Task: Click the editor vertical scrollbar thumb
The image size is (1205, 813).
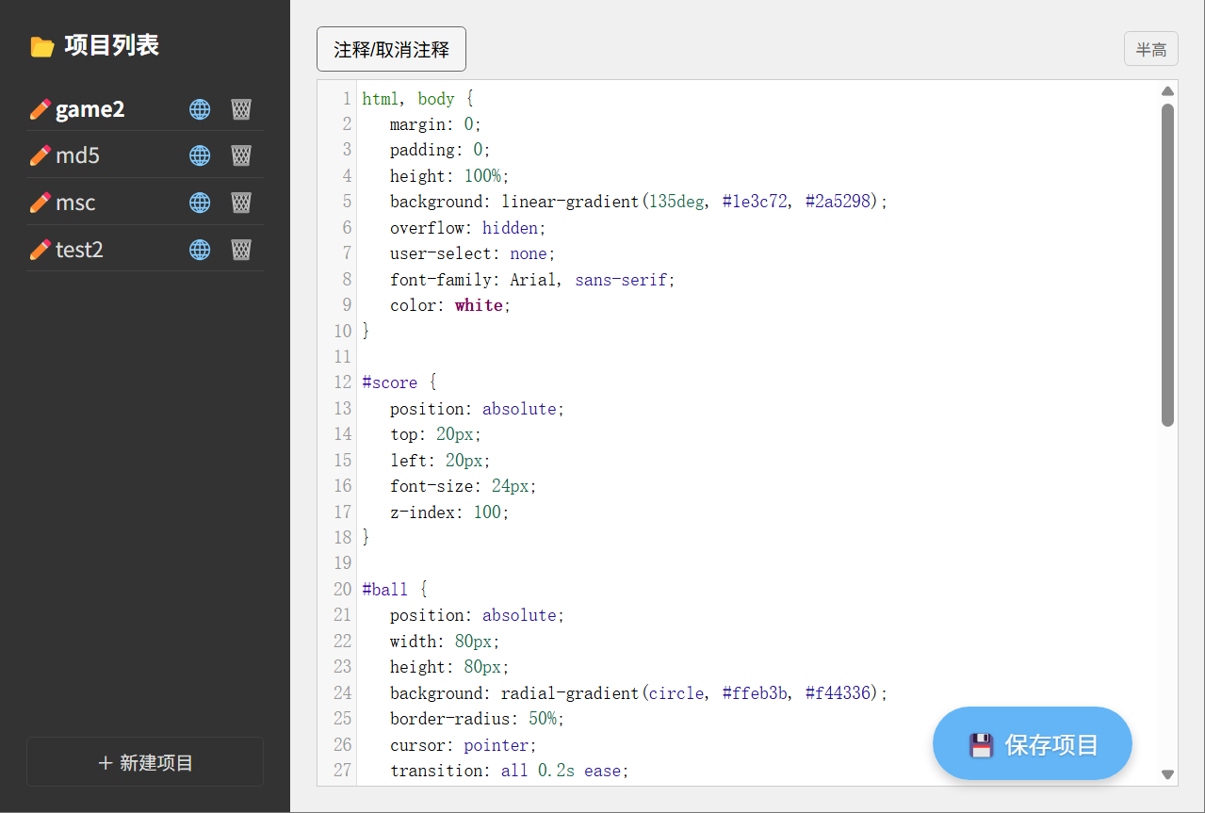Action: point(1168,265)
